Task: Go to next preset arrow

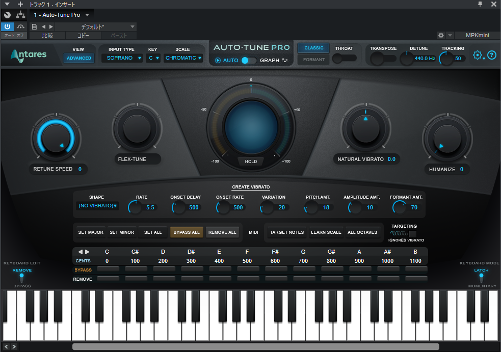Action: 51,26
